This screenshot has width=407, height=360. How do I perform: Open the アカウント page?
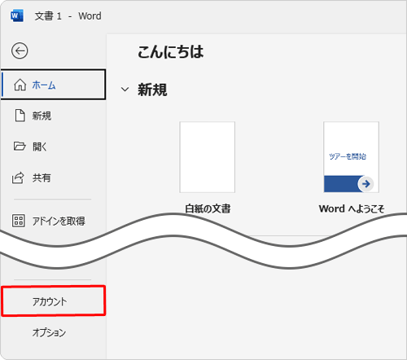[x=53, y=301]
